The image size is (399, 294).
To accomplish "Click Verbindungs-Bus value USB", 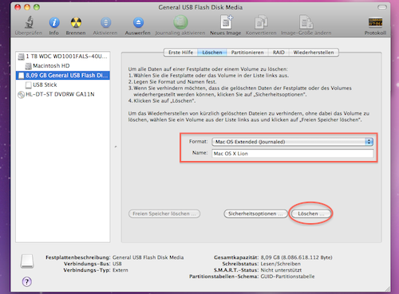I will [x=117, y=264].
